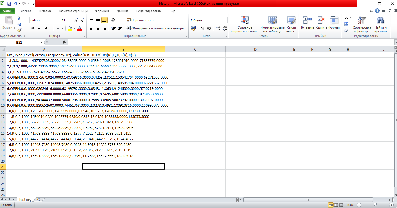Toggle center horizontal alignment
The height and width of the screenshot is (208, 397).
coord(98,28)
